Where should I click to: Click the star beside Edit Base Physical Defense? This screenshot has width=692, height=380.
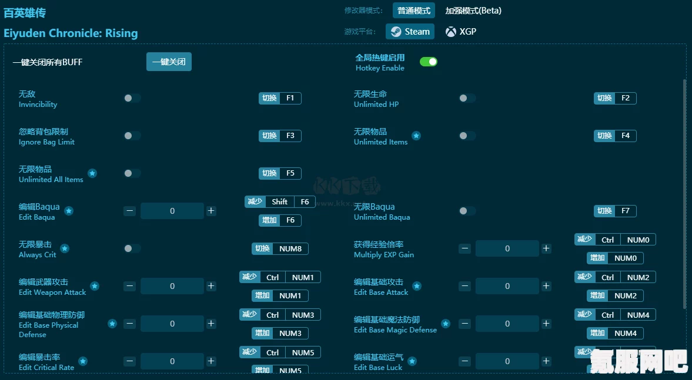[112, 324]
